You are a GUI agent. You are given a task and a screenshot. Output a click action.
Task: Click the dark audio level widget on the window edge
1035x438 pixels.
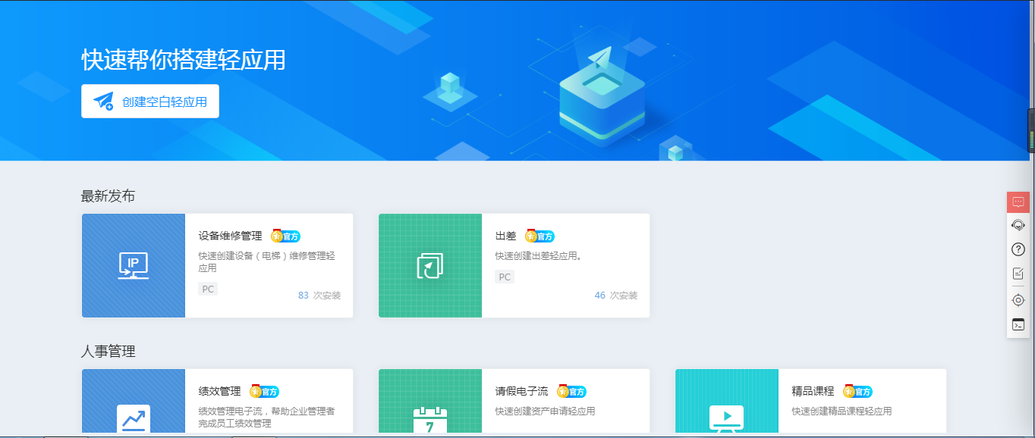[1031, 131]
